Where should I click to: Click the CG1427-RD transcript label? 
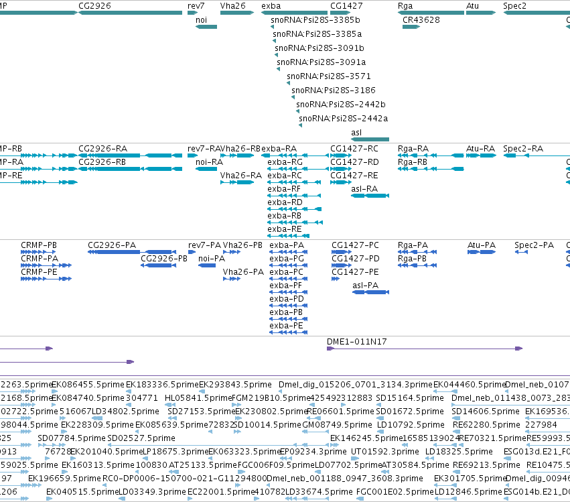pyautogui.click(x=354, y=162)
